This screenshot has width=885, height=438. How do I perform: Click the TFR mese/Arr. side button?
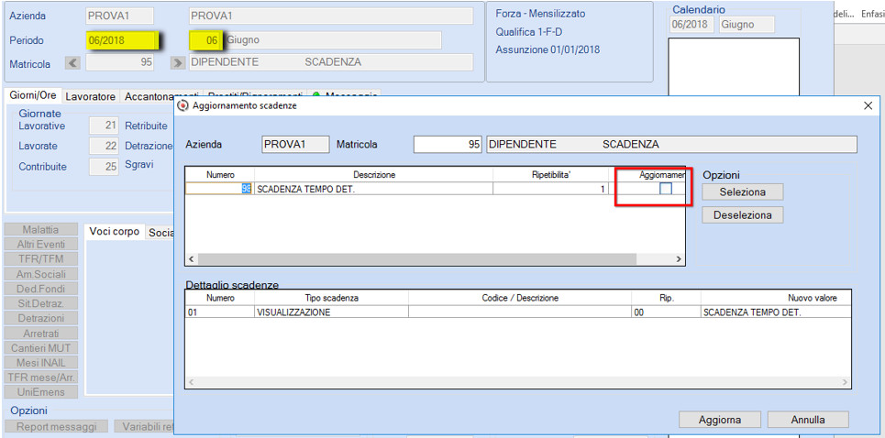coord(40,378)
